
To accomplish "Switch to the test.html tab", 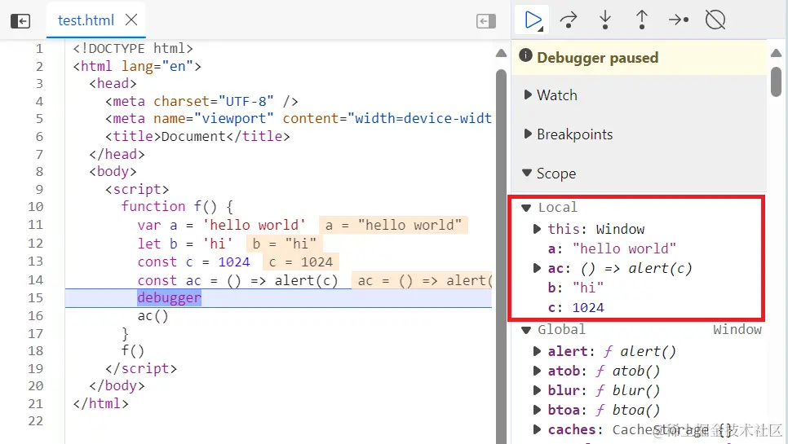I will 86,20.
